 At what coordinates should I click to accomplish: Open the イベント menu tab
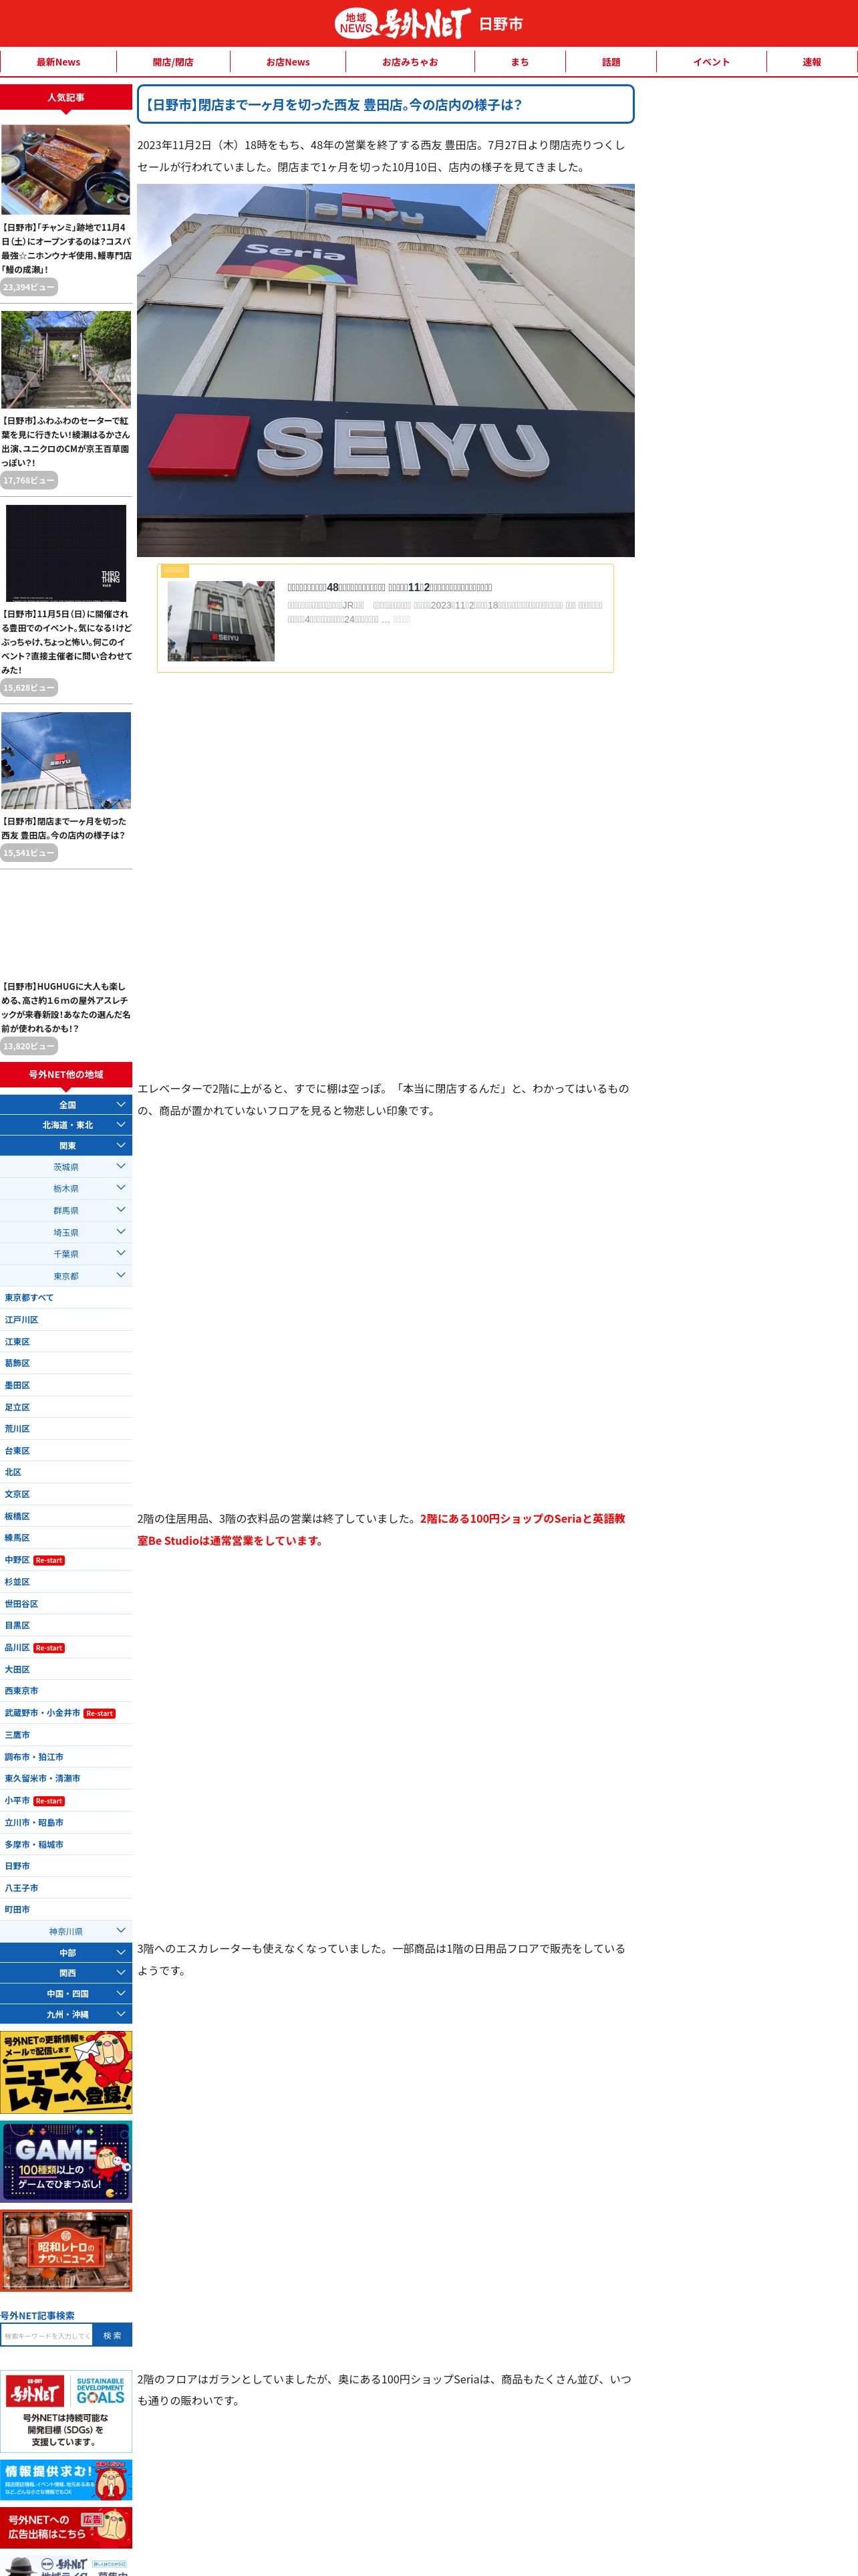[711, 62]
